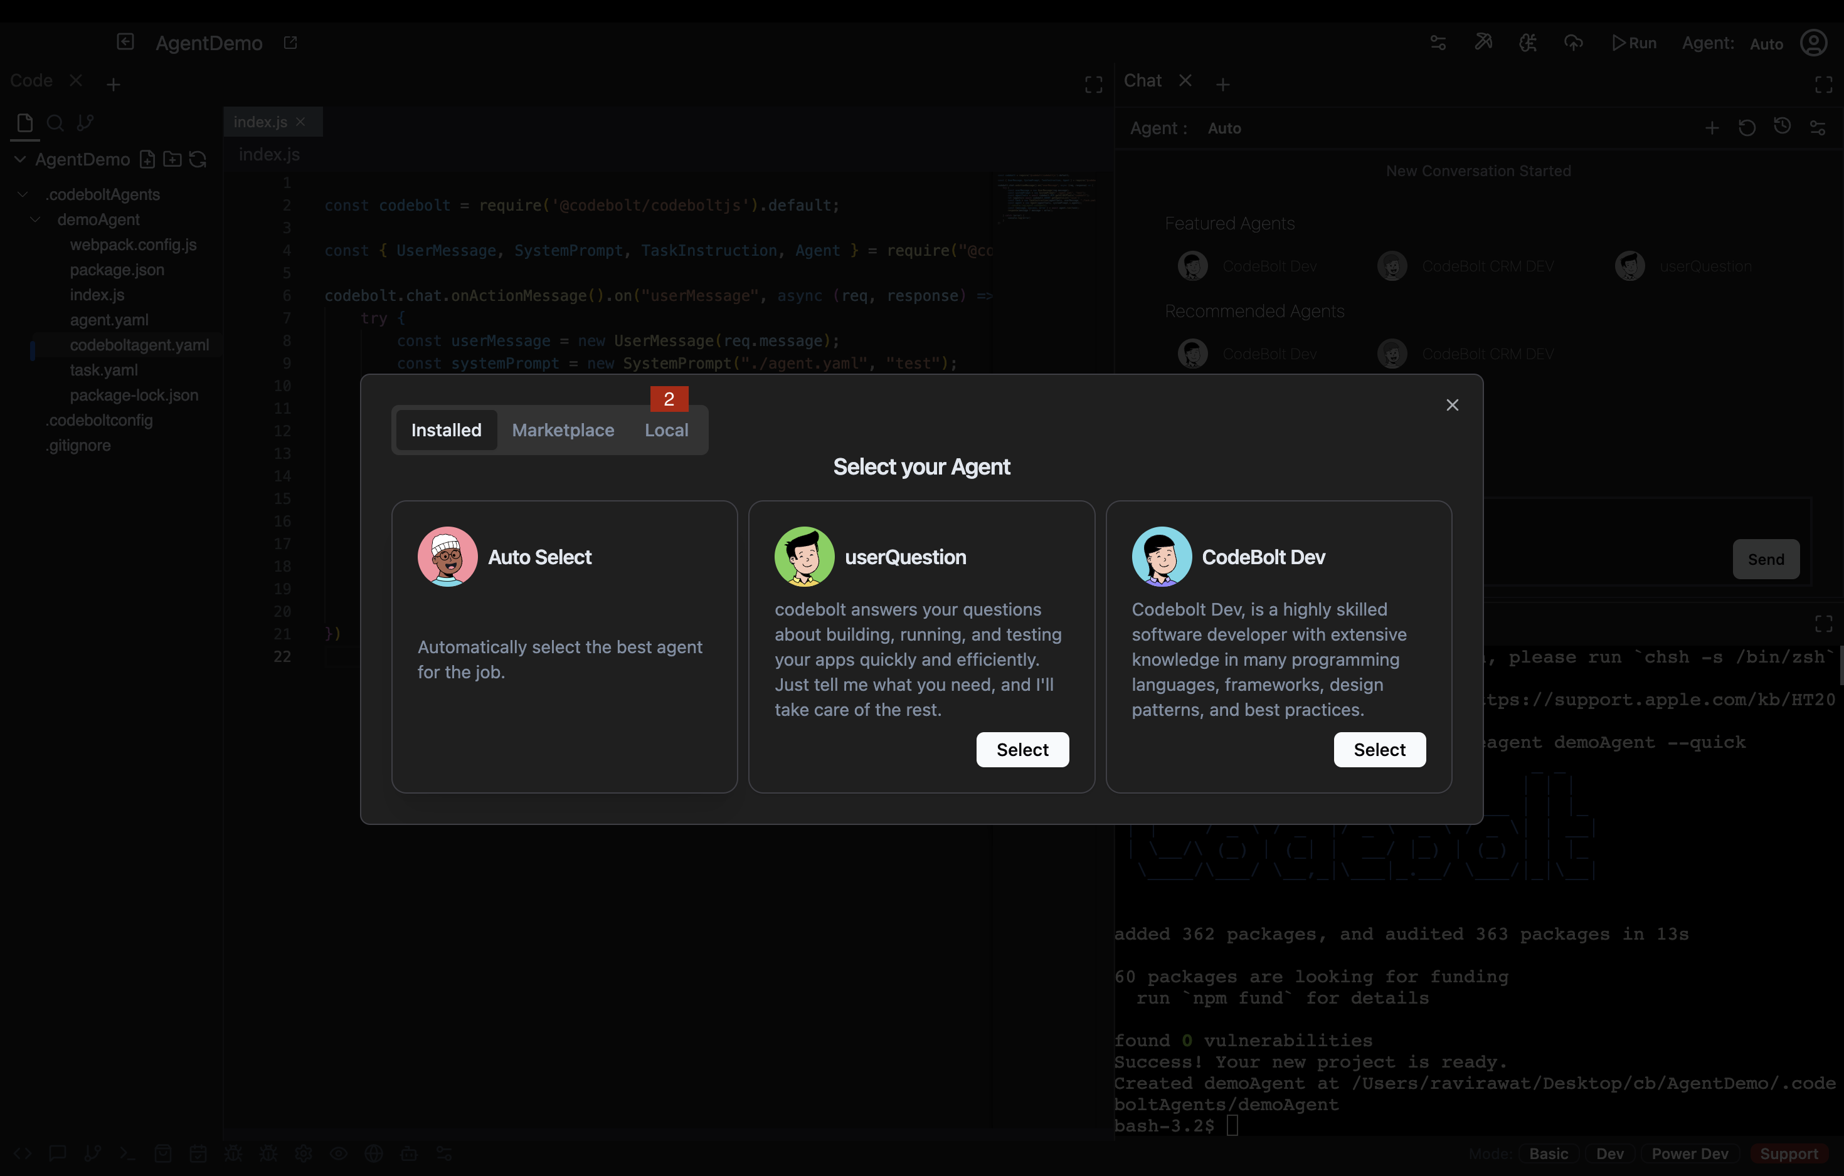Toggle the eye preview icon in status bar

click(x=339, y=1153)
